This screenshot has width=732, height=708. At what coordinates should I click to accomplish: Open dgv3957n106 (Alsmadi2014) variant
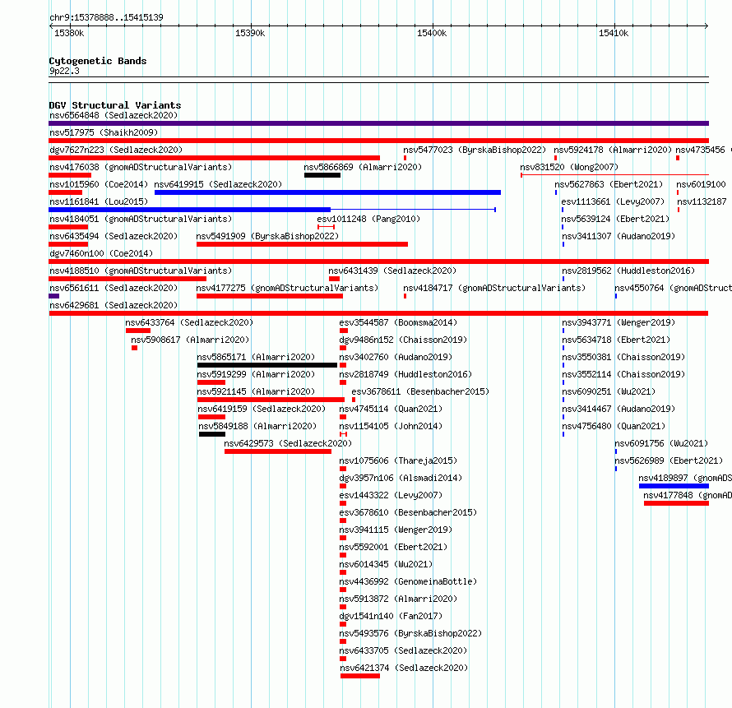click(401, 478)
